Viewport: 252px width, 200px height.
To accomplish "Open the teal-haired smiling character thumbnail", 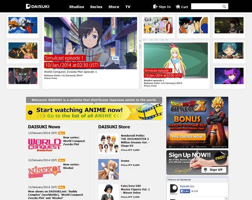I will (x=229, y=51).
